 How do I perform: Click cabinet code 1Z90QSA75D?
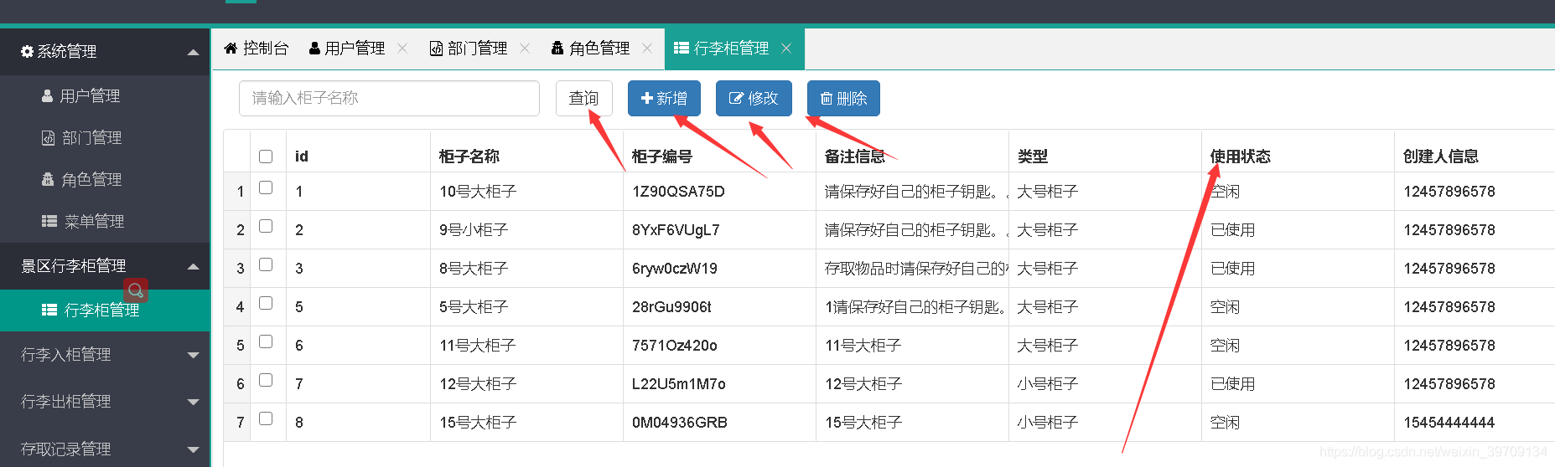[678, 192]
